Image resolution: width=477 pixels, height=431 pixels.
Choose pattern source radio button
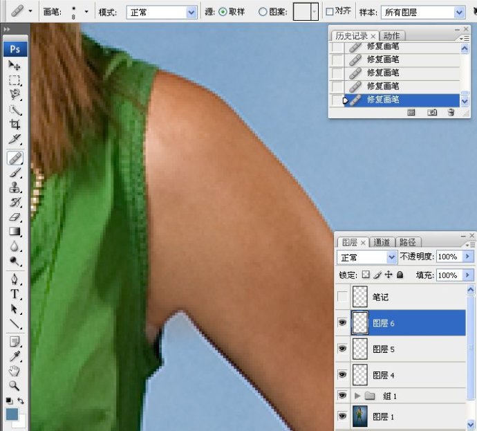[x=263, y=12]
